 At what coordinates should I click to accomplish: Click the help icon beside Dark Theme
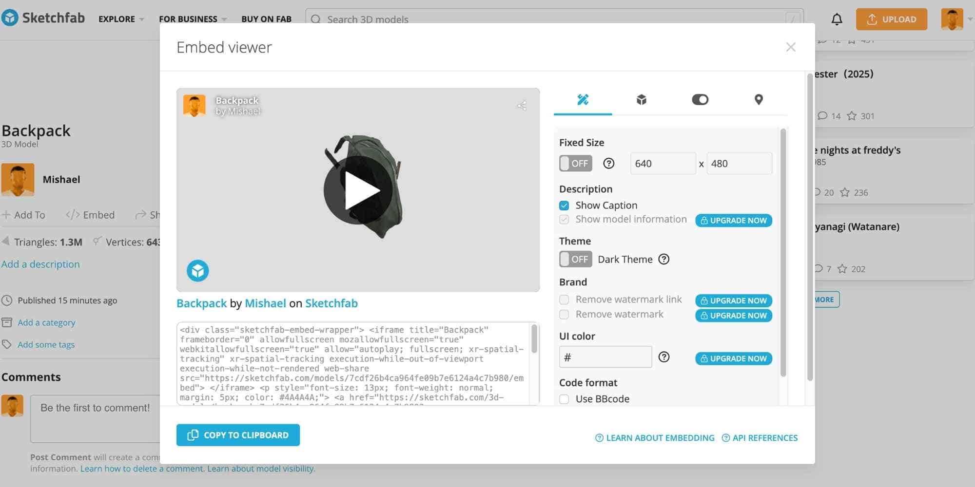(x=663, y=259)
